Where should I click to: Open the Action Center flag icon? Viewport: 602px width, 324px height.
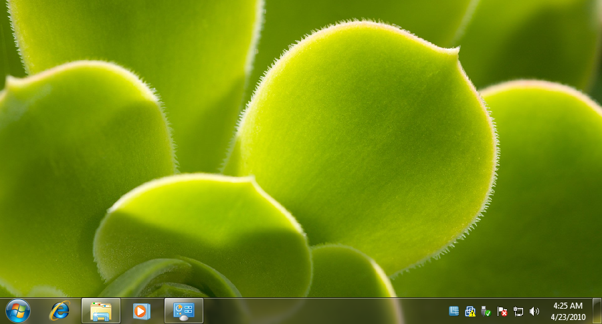click(502, 311)
